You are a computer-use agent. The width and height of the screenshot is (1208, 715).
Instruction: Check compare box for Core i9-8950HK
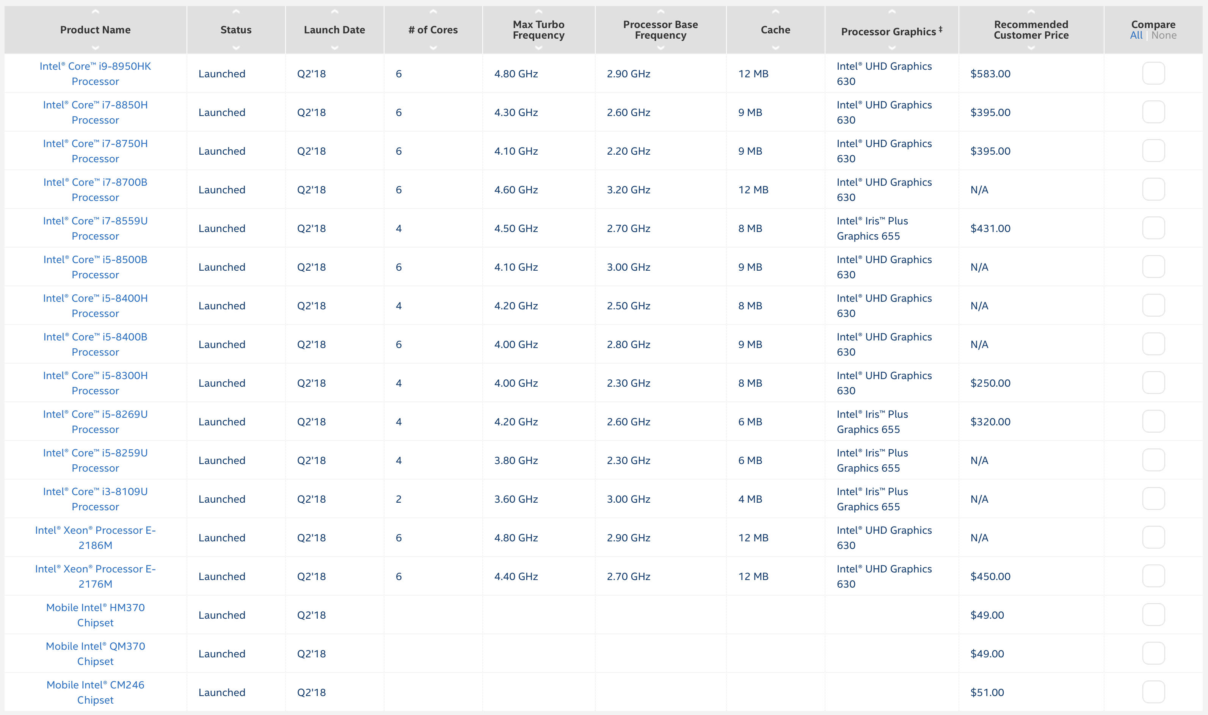click(1153, 73)
